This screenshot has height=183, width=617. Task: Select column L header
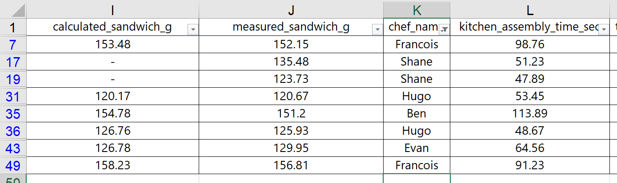(x=529, y=10)
